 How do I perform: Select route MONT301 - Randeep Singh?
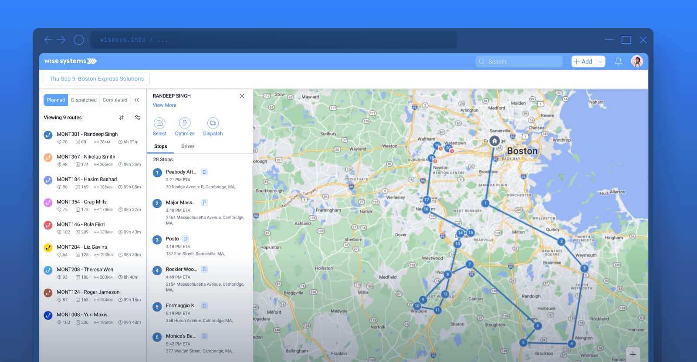92,138
